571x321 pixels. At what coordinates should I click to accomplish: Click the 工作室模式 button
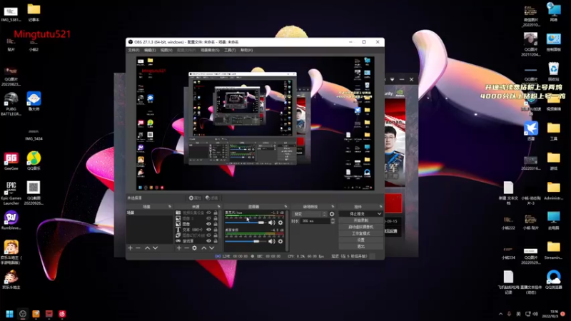(360, 233)
